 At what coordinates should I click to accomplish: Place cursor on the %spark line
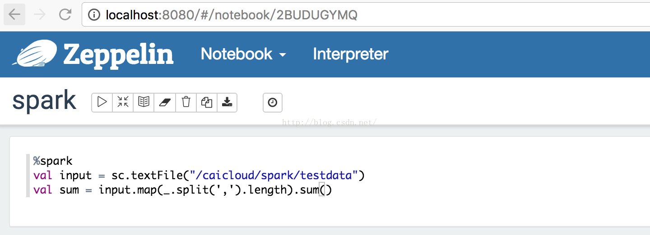(53, 161)
